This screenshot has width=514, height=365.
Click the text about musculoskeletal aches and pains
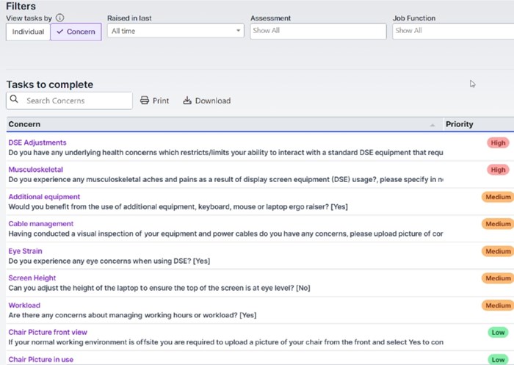pos(225,179)
